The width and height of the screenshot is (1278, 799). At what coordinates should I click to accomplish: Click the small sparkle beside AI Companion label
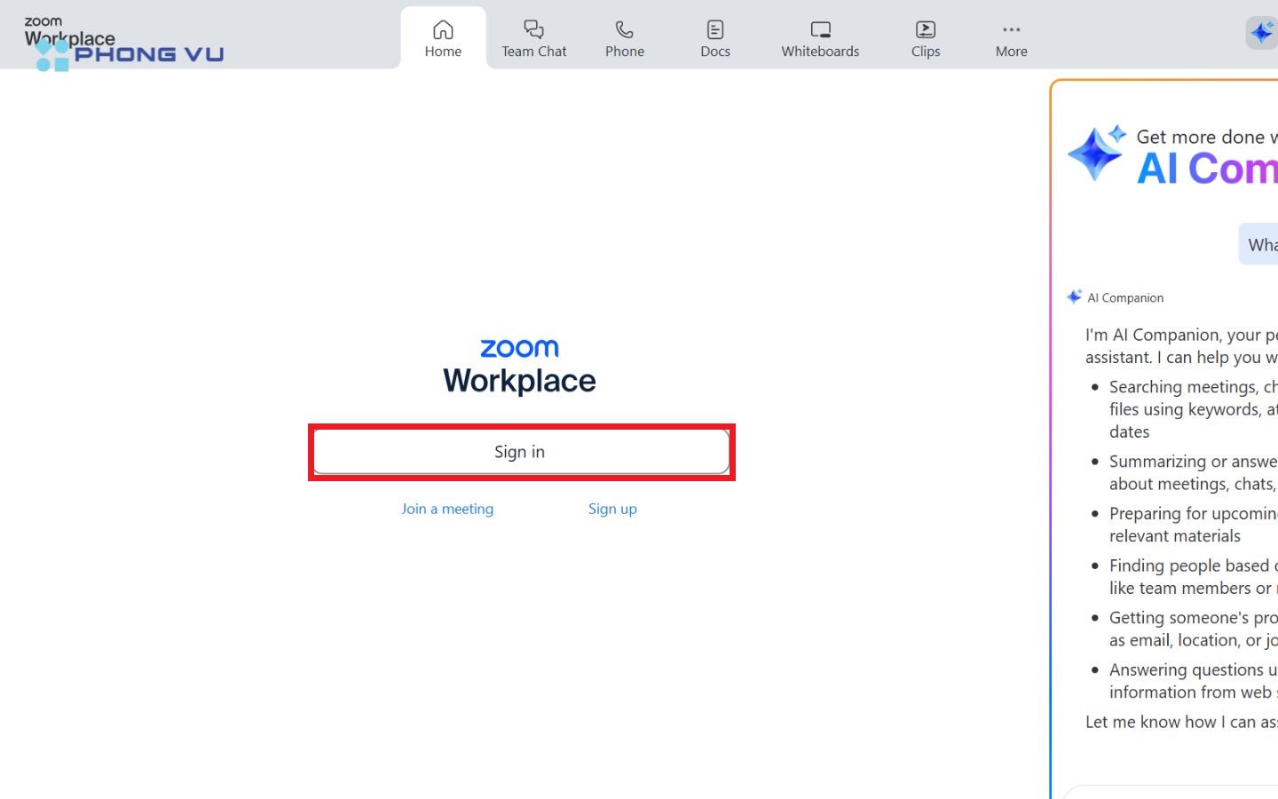click(1075, 297)
